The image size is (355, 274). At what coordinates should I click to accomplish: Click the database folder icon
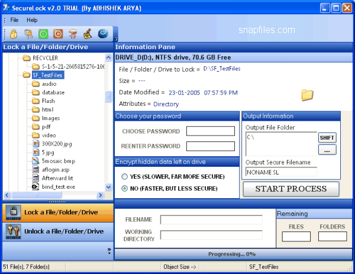[x=35, y=92]
